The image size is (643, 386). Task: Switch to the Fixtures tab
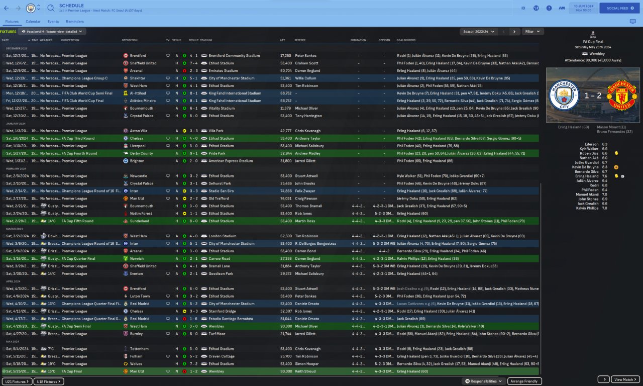[12, 22]
